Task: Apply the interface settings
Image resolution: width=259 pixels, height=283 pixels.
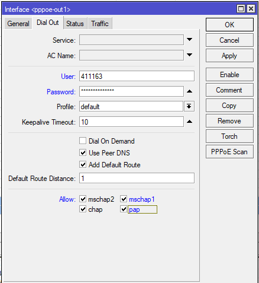Action: coord(229,56)
